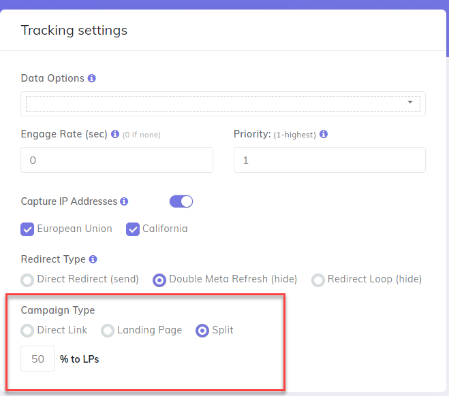
Task: Select Double Meta Refresh (hide) option
Action: [159, 280]
